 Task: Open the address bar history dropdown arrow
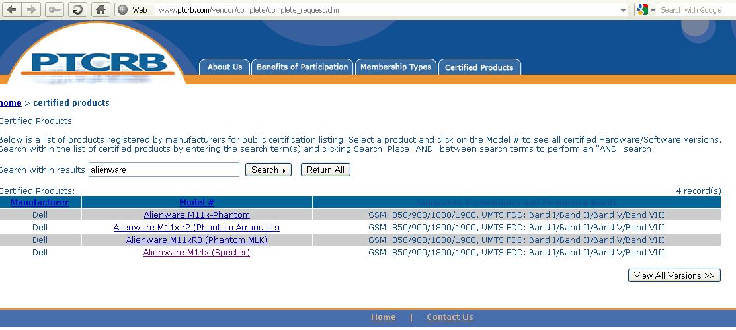pyautogui.click(x=623, y=10)
